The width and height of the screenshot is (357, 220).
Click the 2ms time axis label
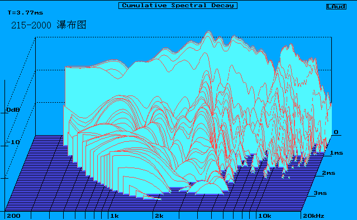[329, 173]
